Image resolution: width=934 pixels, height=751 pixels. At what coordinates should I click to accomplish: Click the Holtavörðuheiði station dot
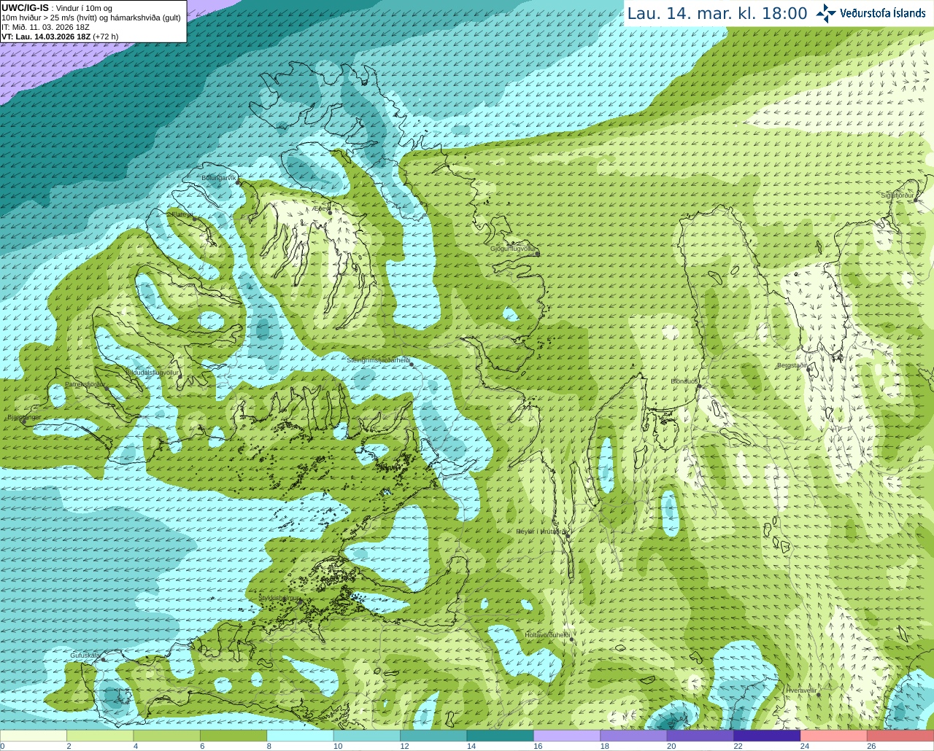[571, 639]
